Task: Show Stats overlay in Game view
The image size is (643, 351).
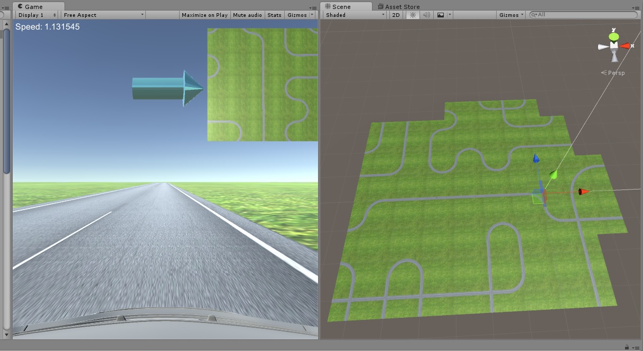Action: pos(274,15)
